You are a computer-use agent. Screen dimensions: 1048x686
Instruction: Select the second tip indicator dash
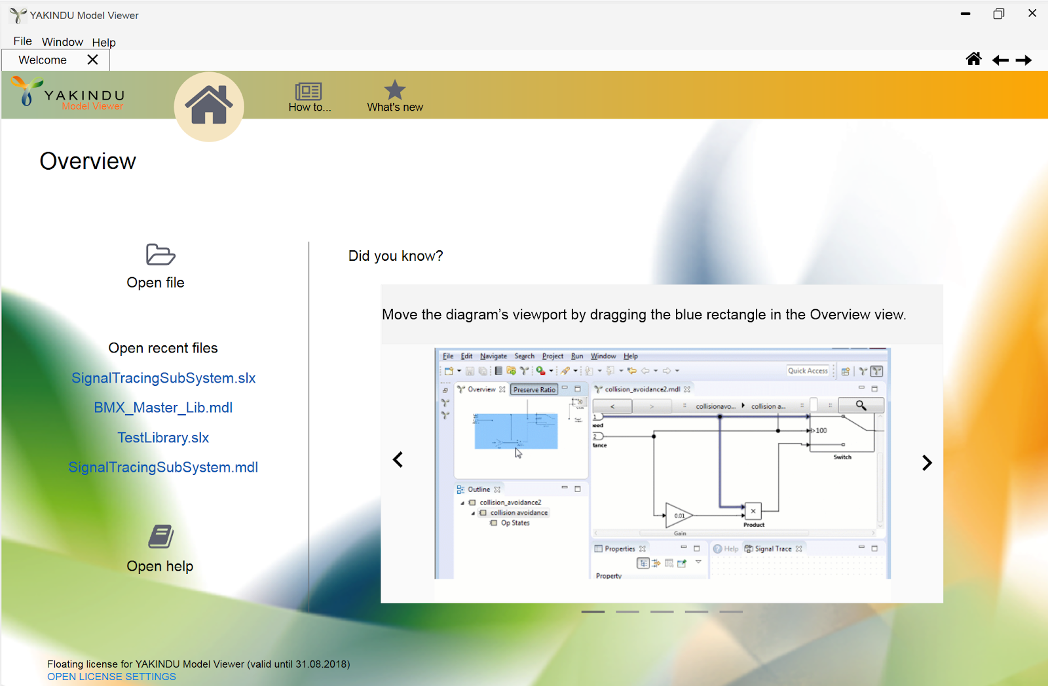coord(627,611)
